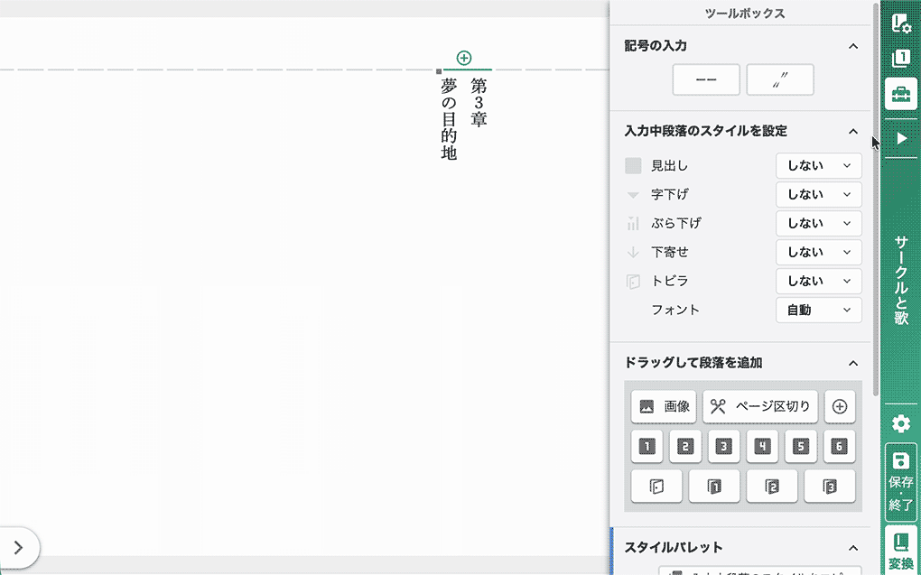Open the フォント dropdown set to 自動

coord(819,311)
